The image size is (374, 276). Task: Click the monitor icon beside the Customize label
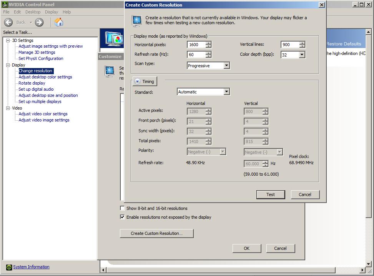(x=110, y=71)
